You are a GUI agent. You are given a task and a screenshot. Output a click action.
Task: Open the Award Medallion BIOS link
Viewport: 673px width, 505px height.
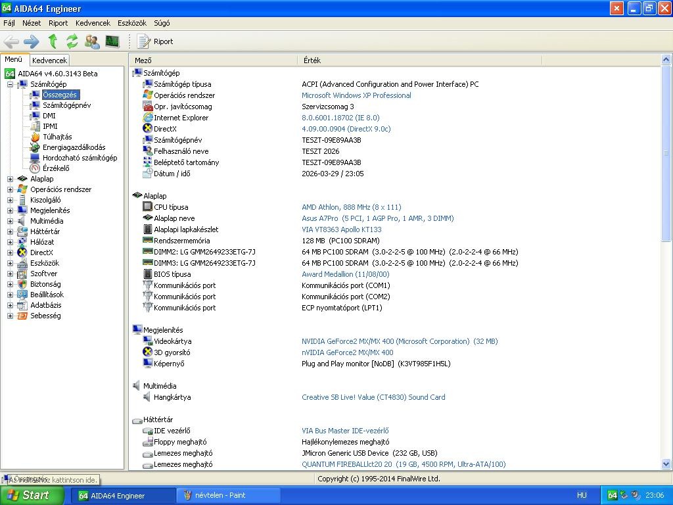point(346,274)
